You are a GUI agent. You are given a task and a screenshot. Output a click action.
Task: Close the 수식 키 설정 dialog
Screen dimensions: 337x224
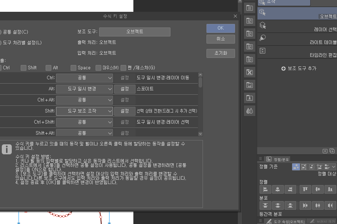tap(235, 16)
